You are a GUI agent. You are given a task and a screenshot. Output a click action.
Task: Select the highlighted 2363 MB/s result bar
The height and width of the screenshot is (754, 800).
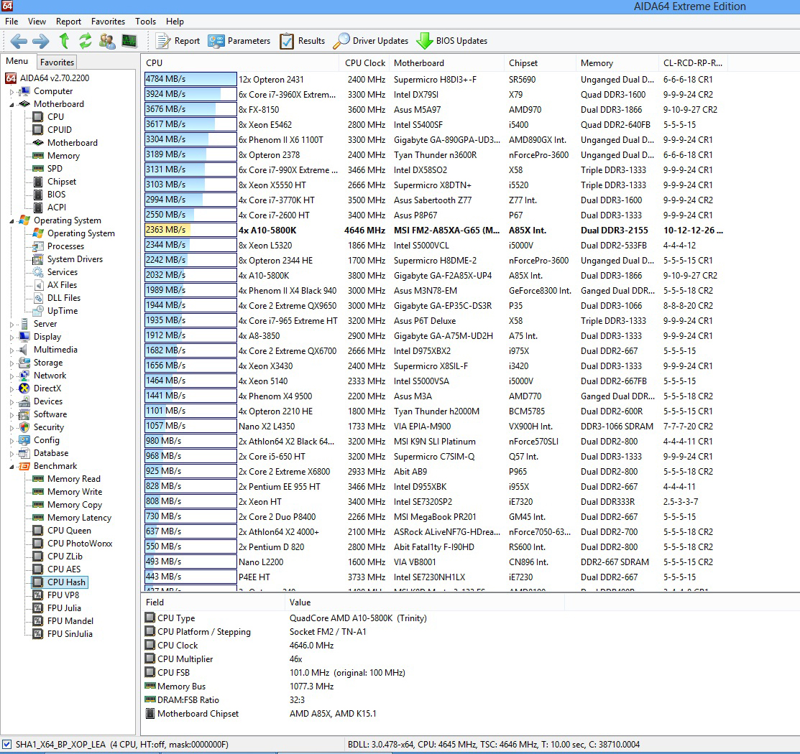coord(190,230)
